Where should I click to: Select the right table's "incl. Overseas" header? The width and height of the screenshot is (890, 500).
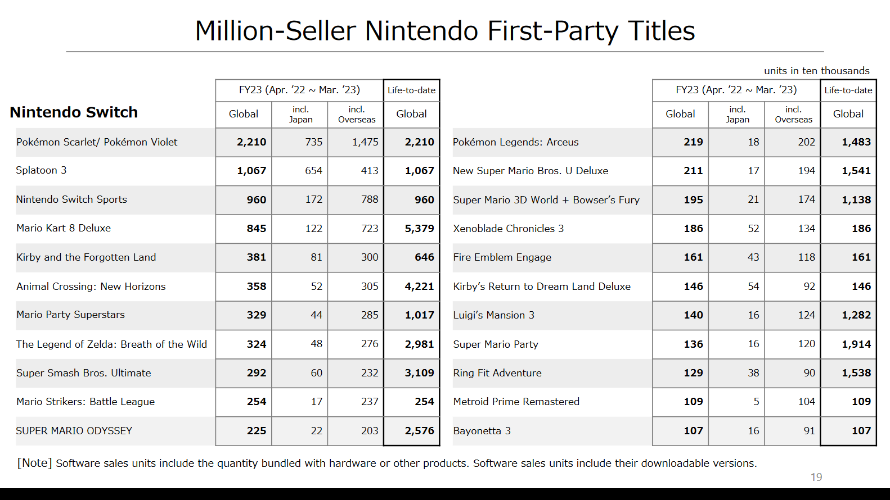click(793, 114)
